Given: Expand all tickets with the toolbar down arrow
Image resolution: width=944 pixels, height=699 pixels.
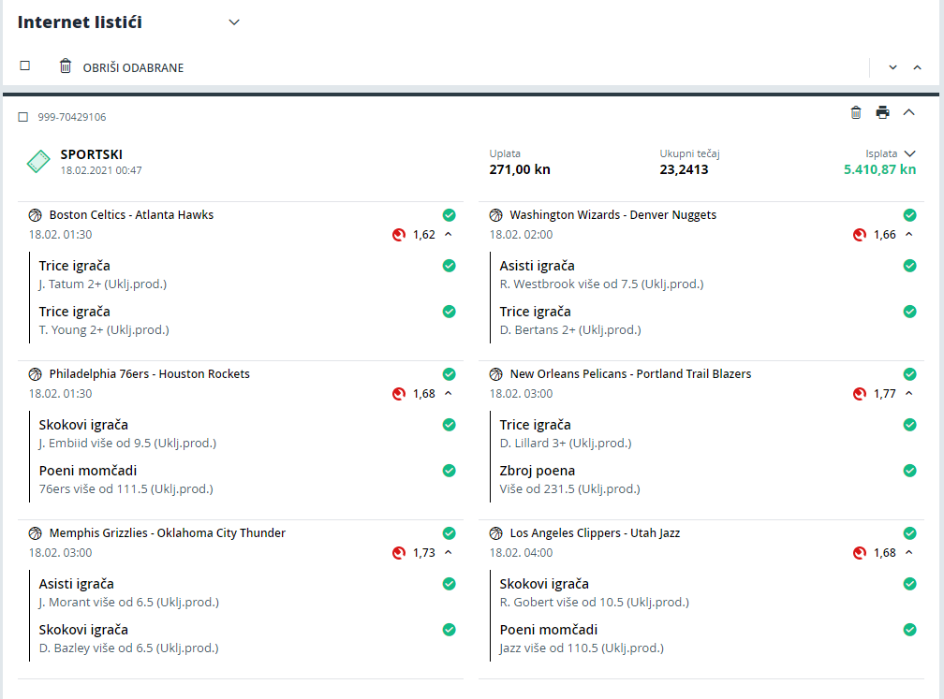Looking at the screenshot, I should 892,67.
